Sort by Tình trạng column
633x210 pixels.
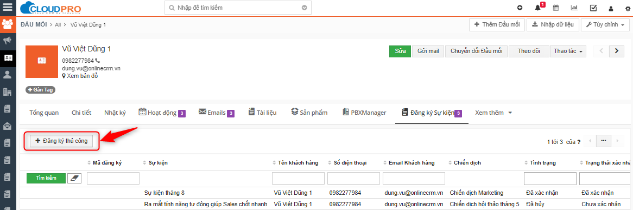coord(540,162)
